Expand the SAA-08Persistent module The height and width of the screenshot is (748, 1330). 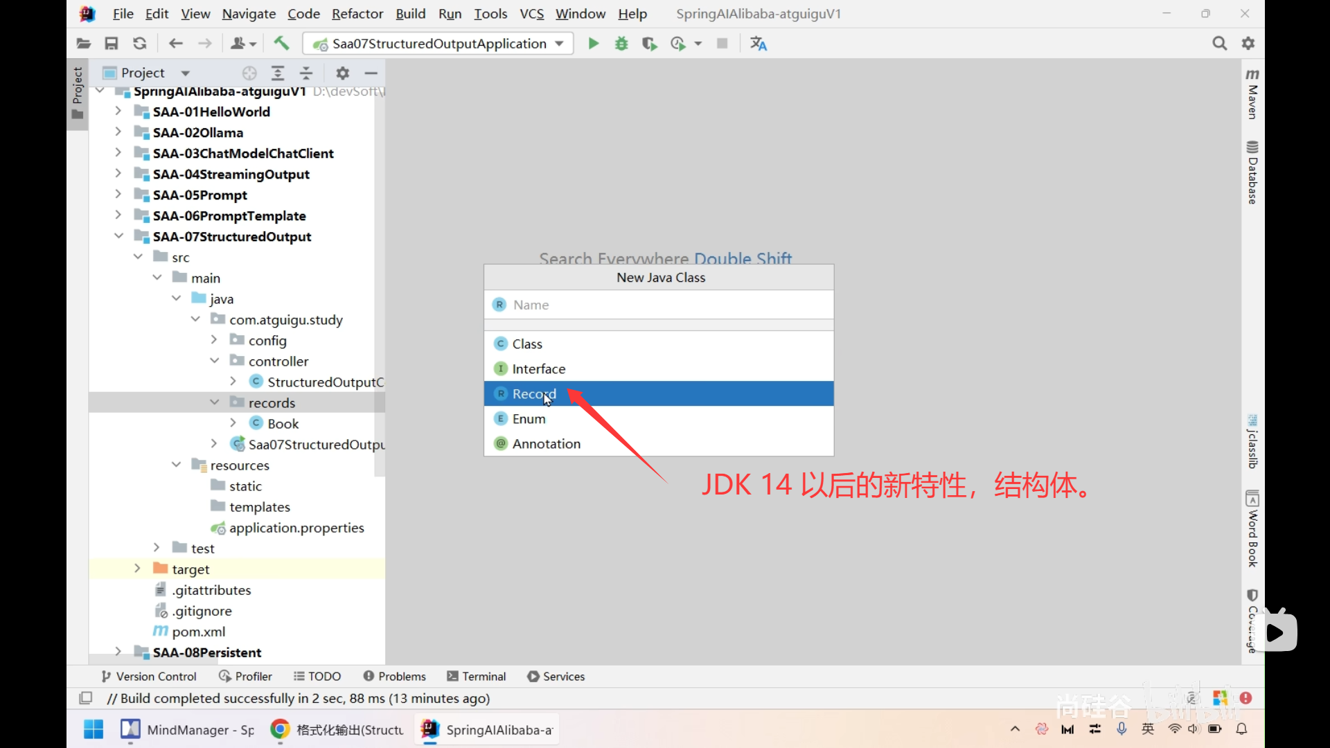[118, 652]
